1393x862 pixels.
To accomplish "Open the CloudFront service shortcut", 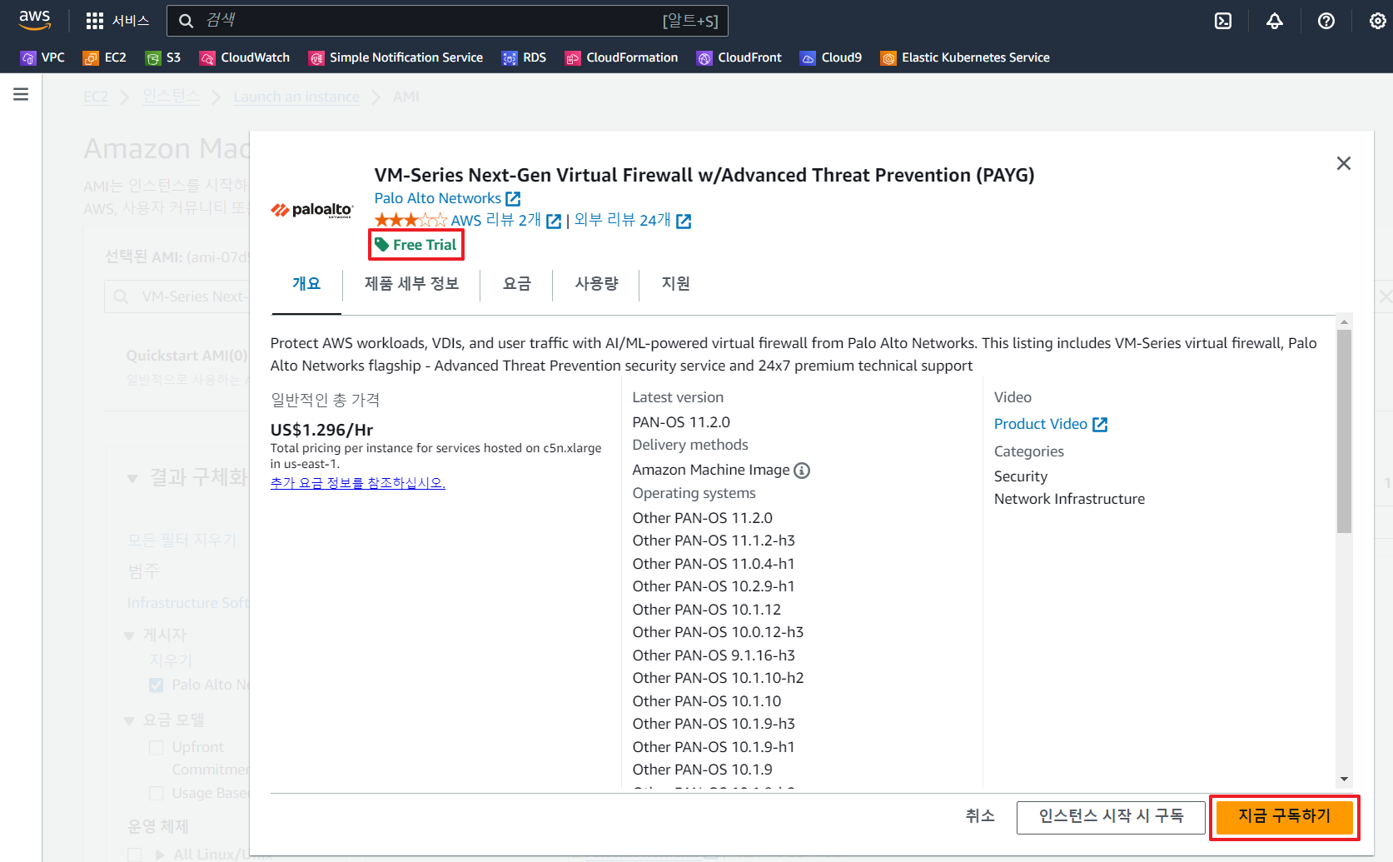I will tap(739, 57).
